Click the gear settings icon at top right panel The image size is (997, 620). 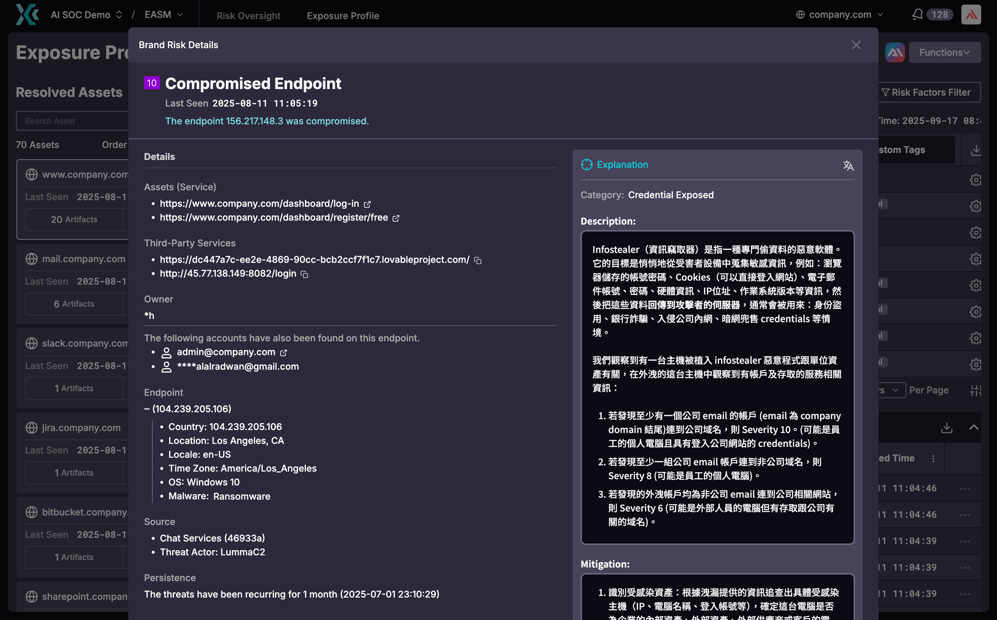click(x=976, y=180)
